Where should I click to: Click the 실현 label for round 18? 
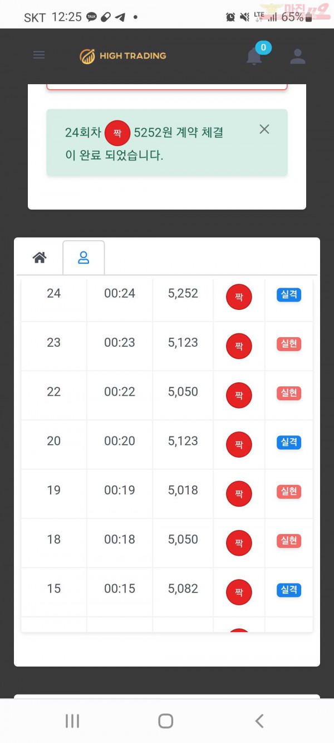pyautogui.click(x=289, y=541)
